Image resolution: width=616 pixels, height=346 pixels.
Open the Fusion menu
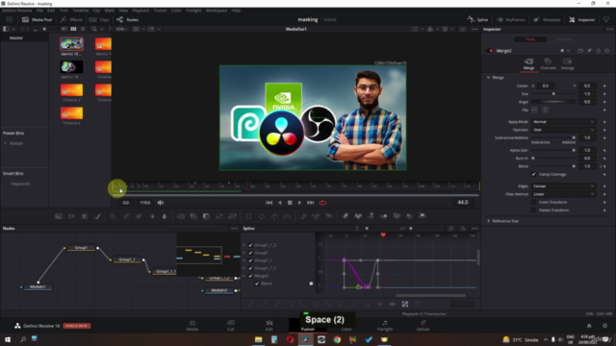pos(160,11)
